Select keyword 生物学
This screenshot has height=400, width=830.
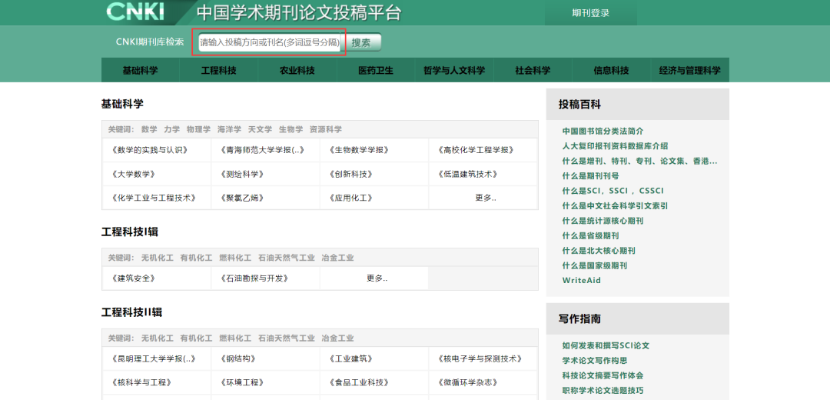point(290,129)
